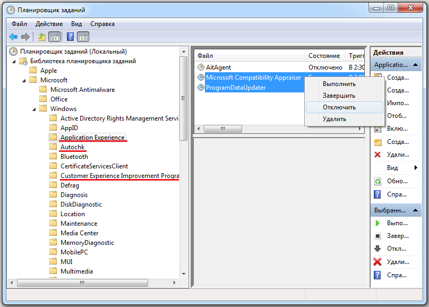Click the Help icon under Application actions
This screenshot has height=307, width=429.
pyautogui.click(x=377, y=194)
